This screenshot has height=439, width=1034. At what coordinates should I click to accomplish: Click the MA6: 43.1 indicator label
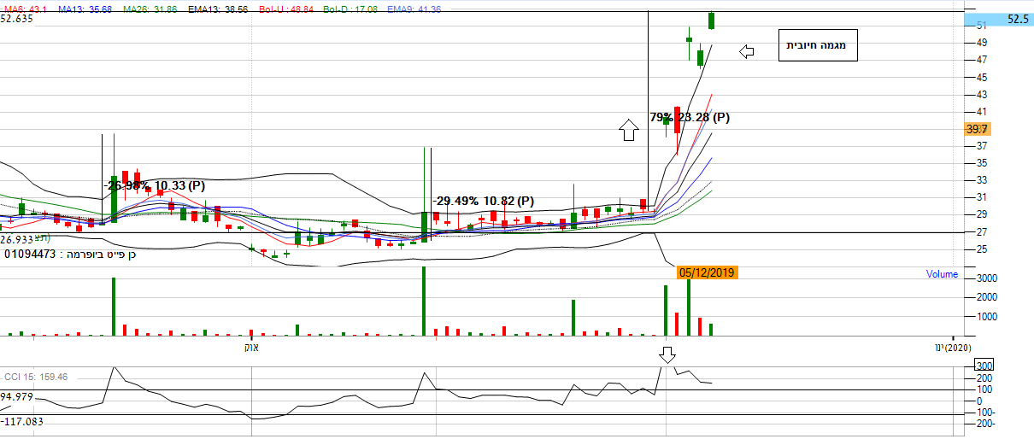coord(23,9)
